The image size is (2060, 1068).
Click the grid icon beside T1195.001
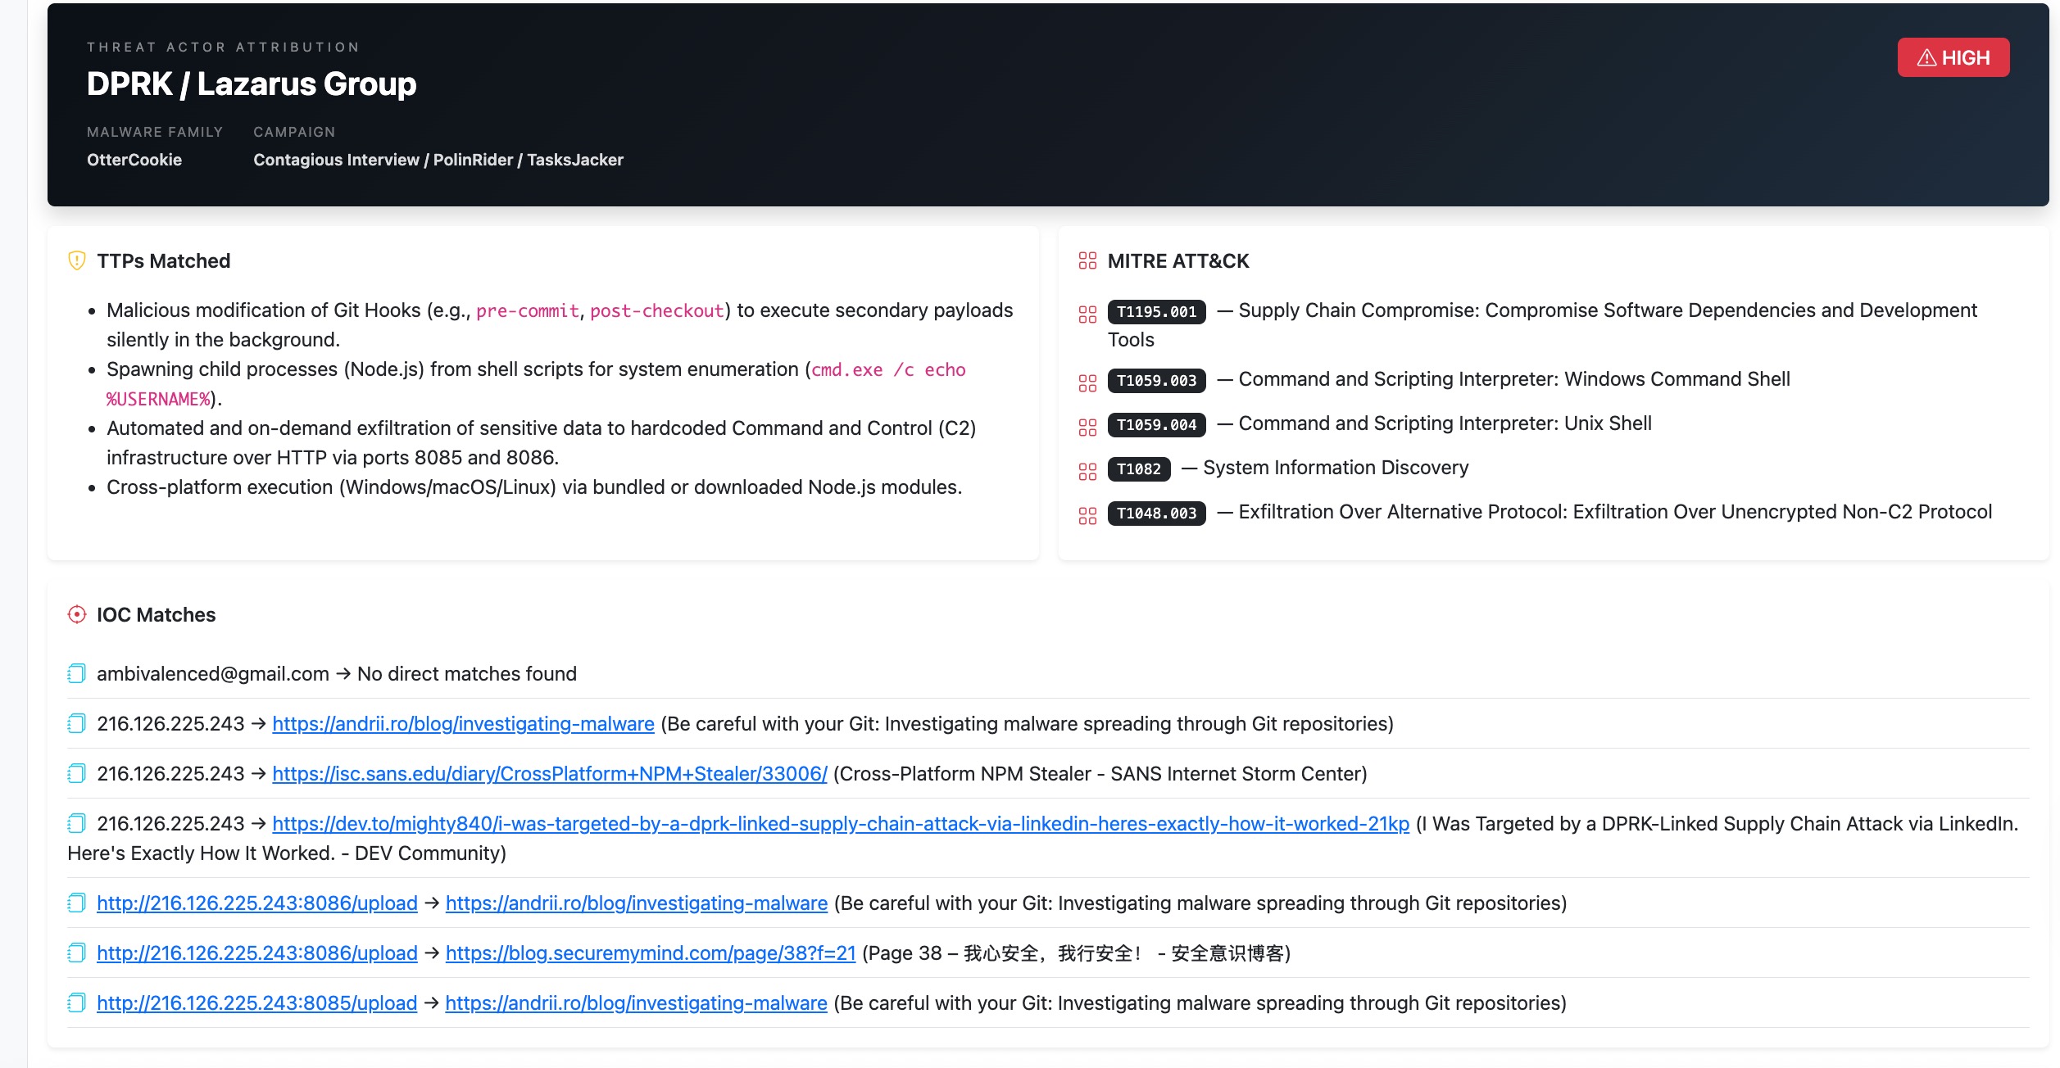[x=1087, y=315]
